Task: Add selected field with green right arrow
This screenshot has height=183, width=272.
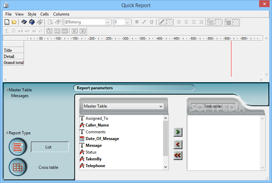Action: (x=178, y=132)
